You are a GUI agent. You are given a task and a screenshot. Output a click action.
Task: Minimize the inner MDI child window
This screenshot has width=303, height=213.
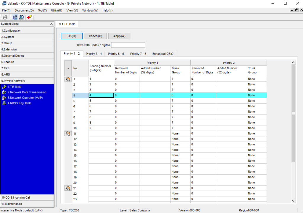click(292, 10)
